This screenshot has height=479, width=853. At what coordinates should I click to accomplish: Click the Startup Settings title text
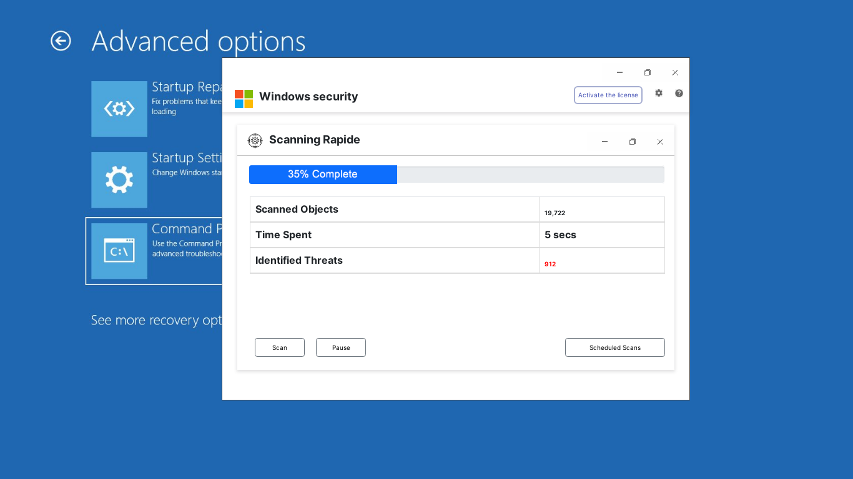[187, 158]
